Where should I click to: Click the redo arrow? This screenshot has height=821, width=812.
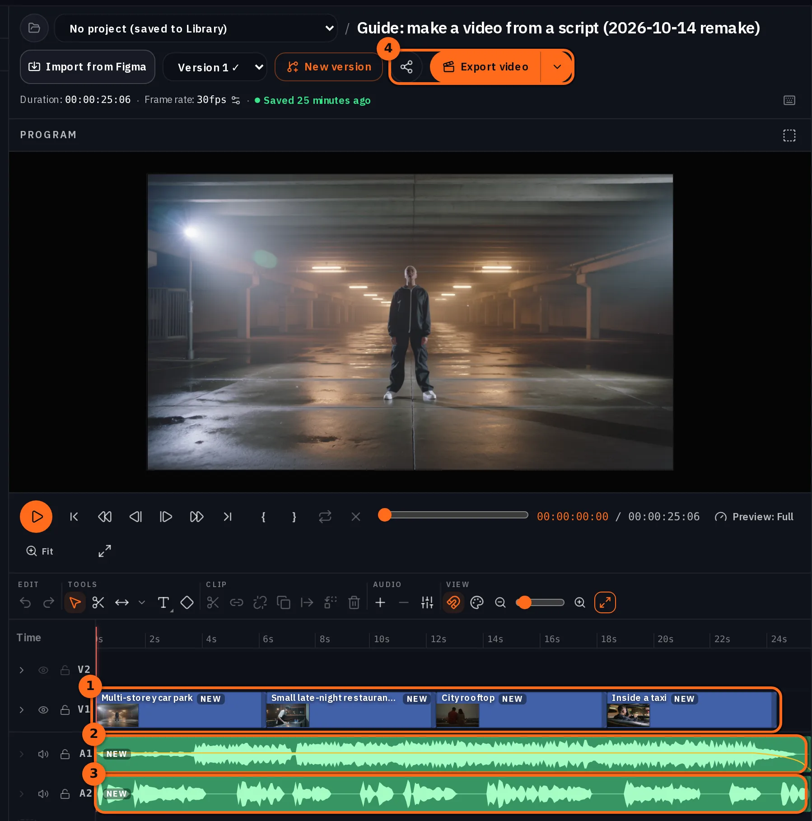(49, 602)
